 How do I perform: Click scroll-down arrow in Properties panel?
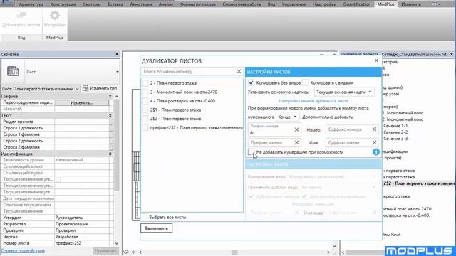pos(117,243)
